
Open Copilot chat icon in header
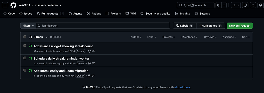pos(219,5)
